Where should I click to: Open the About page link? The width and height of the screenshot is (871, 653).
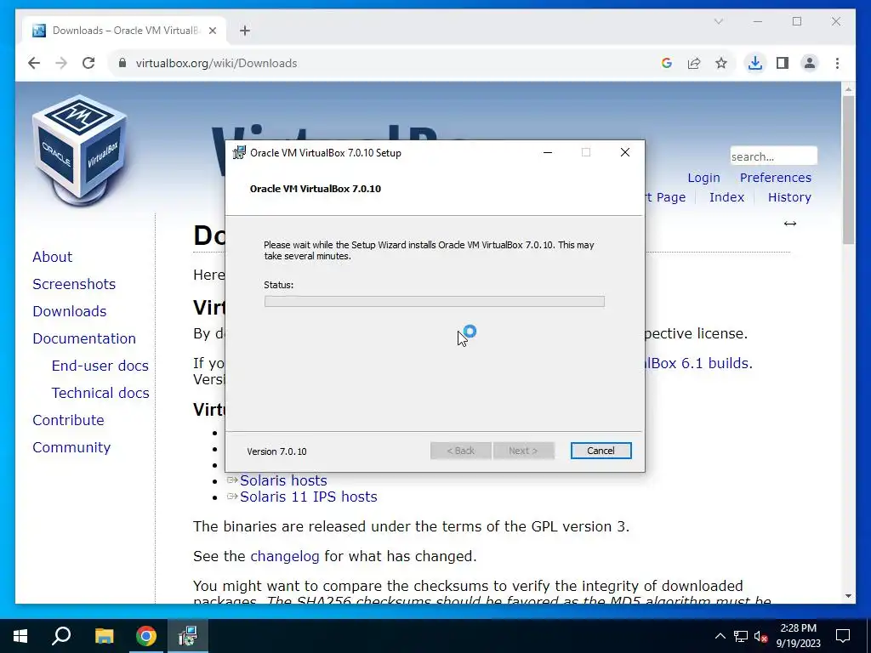(52, 257)
